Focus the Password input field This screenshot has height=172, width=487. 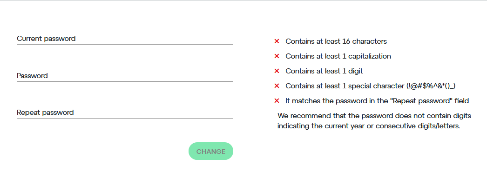click(125, 76)
